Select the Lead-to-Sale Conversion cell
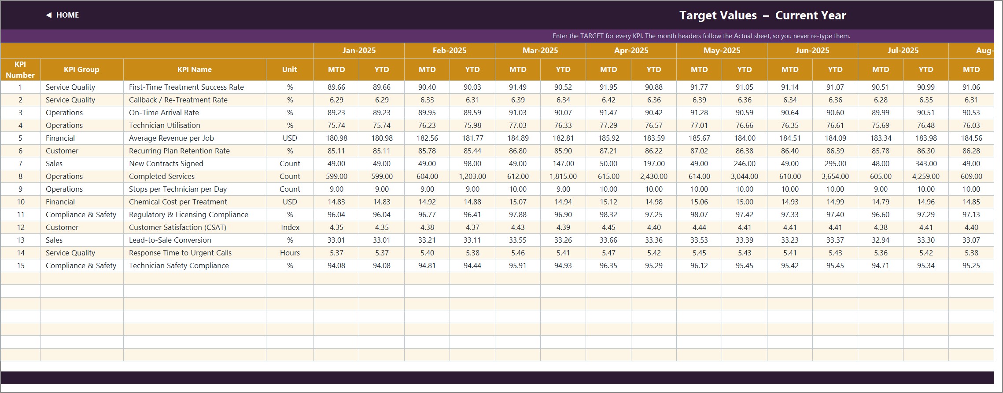Screen dimensions: 1003x393 click(x=195, y=240)
